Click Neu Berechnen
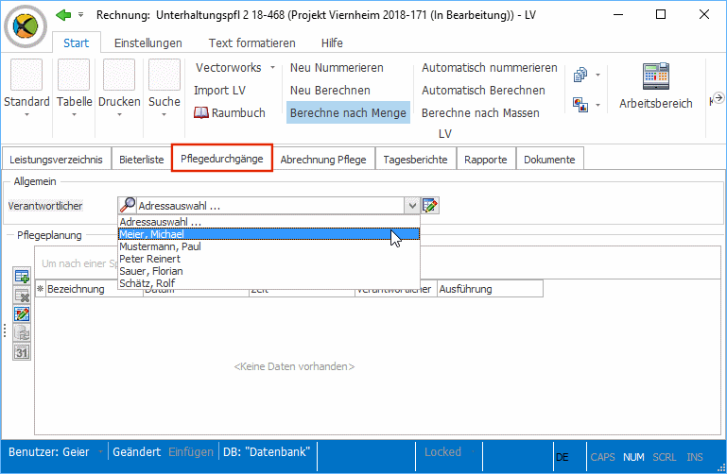 click(330, 91)
